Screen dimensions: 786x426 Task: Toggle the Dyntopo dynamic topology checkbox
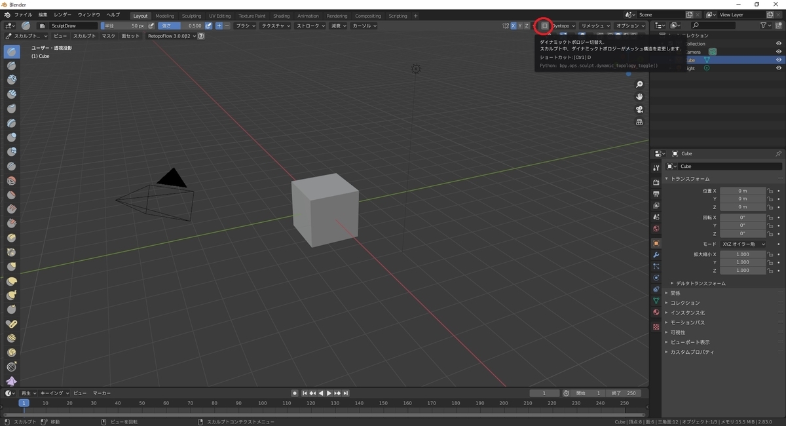point(544,26)
